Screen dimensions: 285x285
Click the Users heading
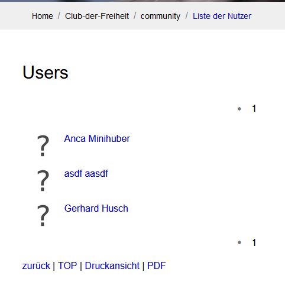(46, 72)
